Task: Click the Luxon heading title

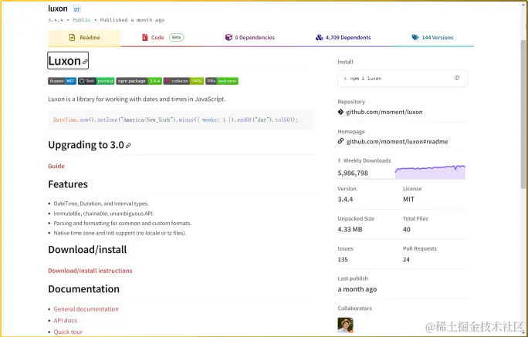Action: point(64,61)
